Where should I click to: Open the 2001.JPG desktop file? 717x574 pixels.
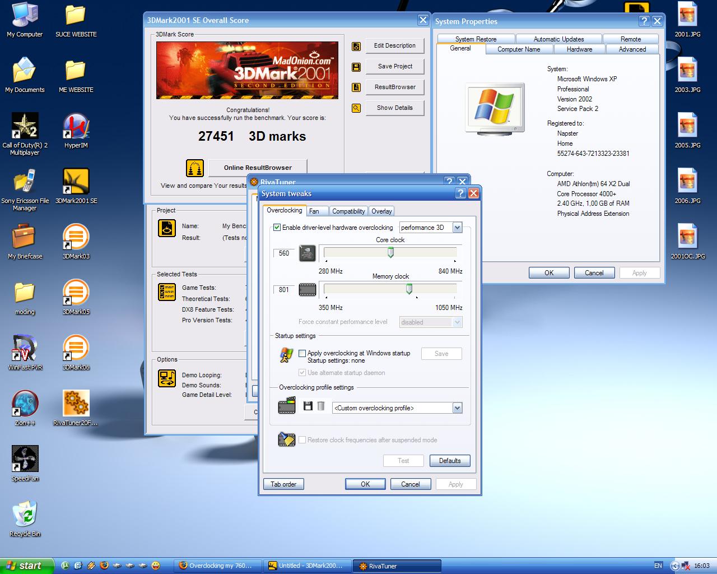[x=687, y=20]
